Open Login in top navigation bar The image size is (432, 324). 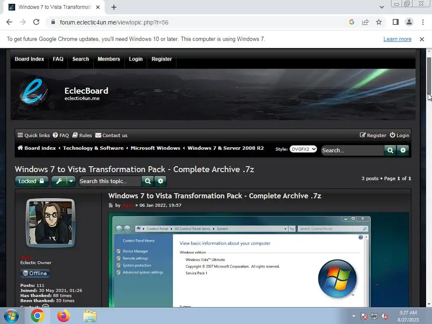136,59
